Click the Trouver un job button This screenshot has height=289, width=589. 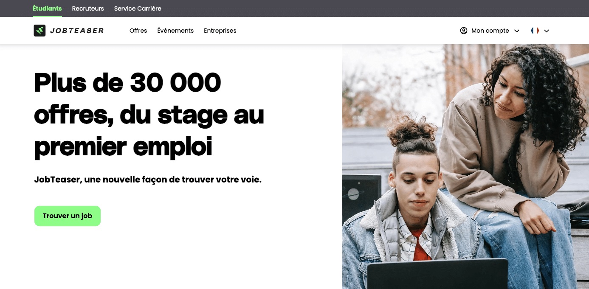(x=68, y=216)
